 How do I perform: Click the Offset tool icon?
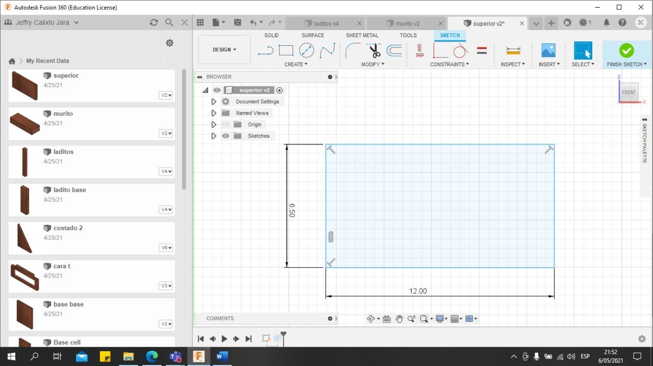(x=394, y=50)
